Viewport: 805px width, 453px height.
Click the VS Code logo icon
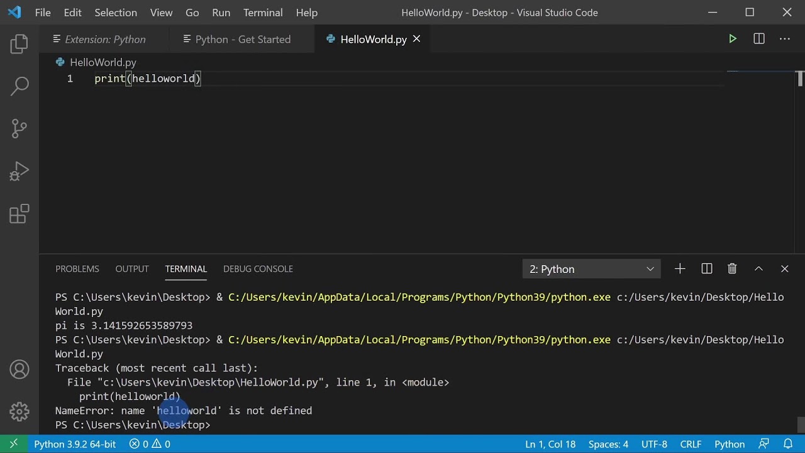(x=14, y=13)
